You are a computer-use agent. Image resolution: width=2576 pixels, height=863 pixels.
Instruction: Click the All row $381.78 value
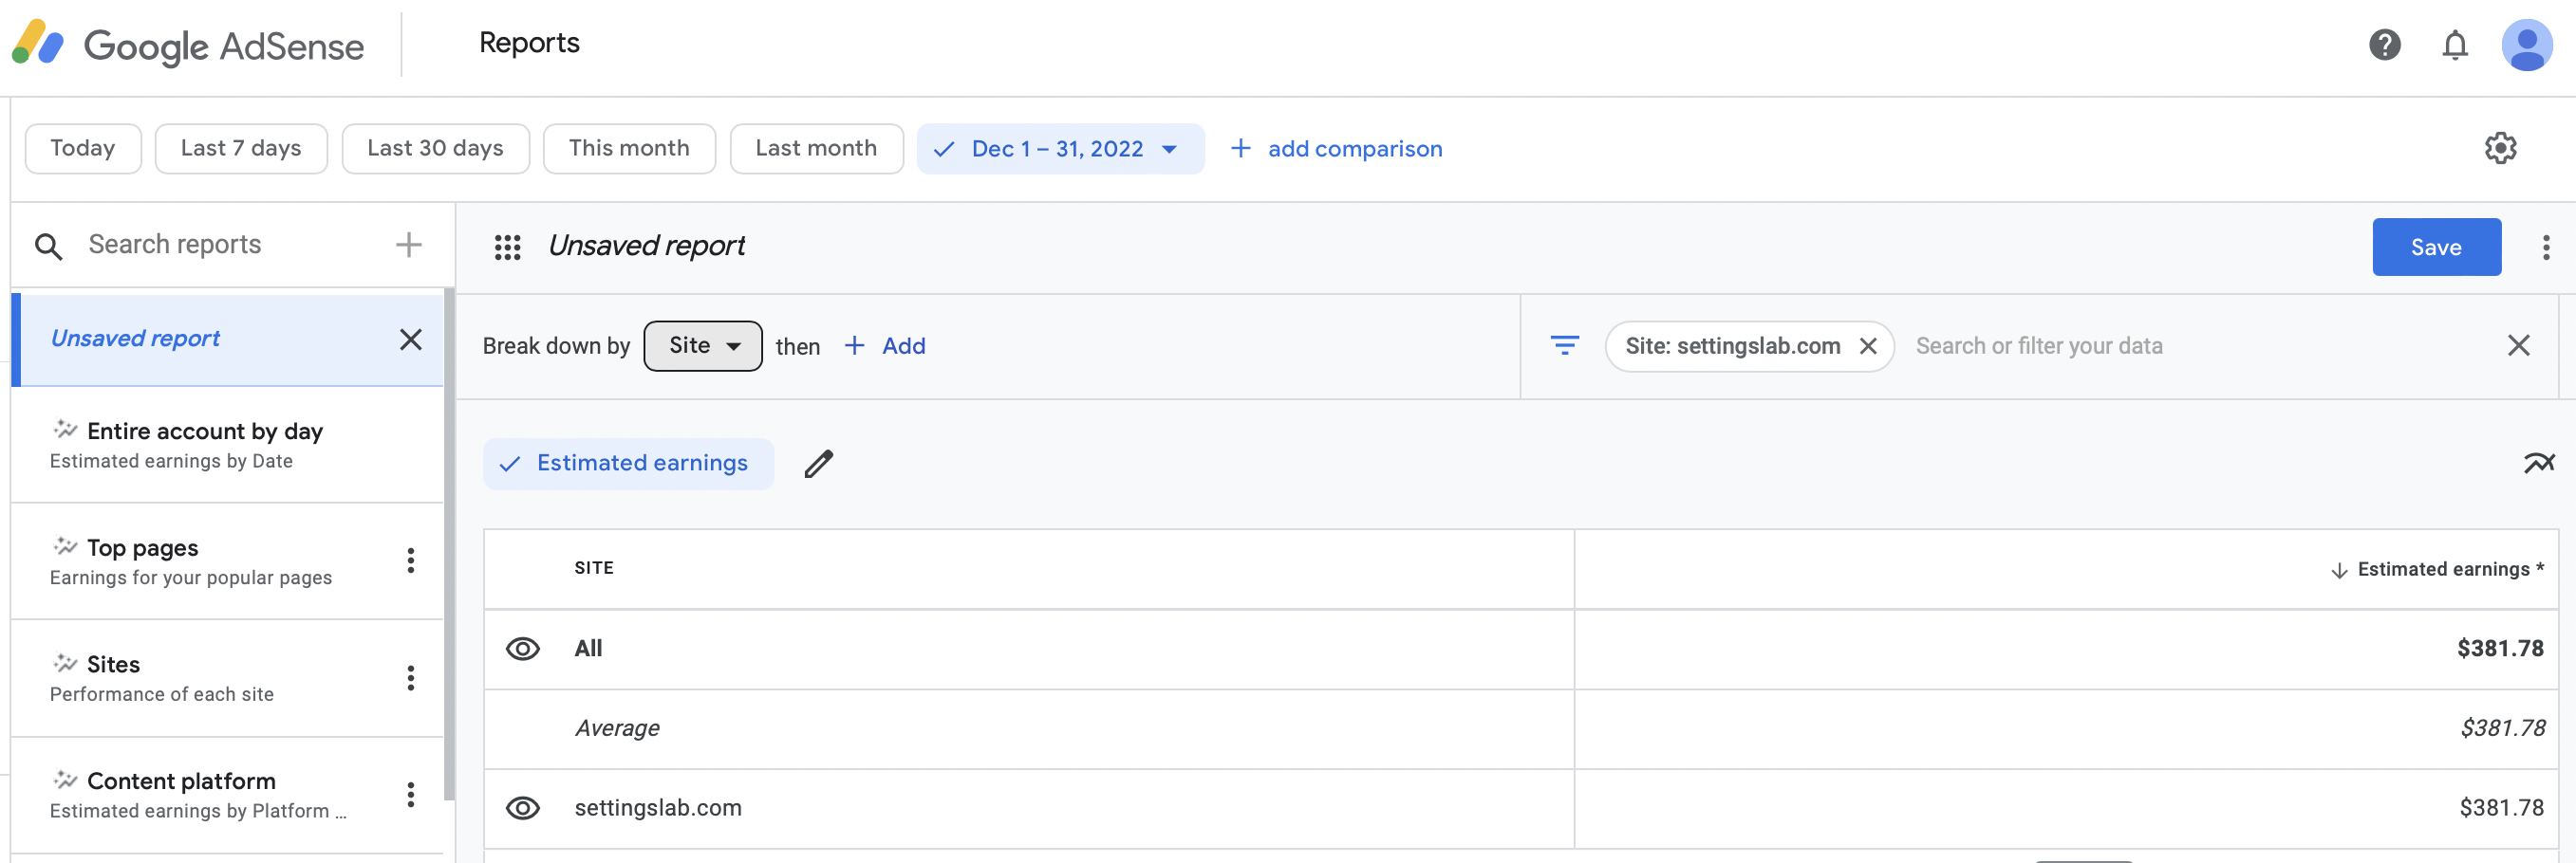[x=2499, y=650]
